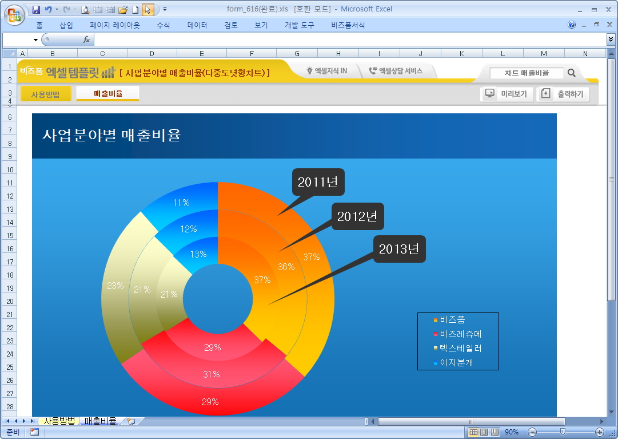
Task: Enable Page Break Preview view
Action: coord(494,432)
